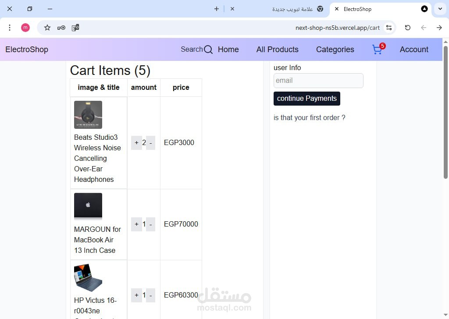Decrease MARGOUN MacBook case amount
The image size is (449, 319).
pos(151,224)
